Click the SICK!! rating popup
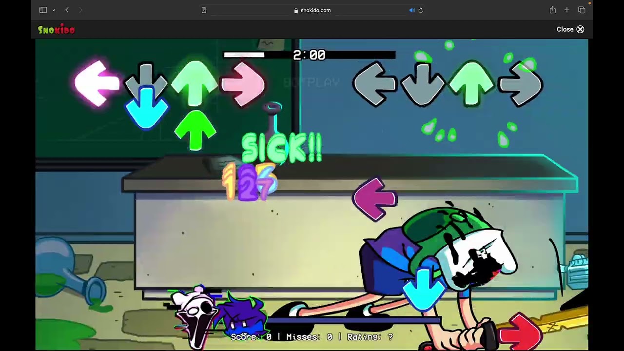The image size is (624, 351). tap(282, 148)
